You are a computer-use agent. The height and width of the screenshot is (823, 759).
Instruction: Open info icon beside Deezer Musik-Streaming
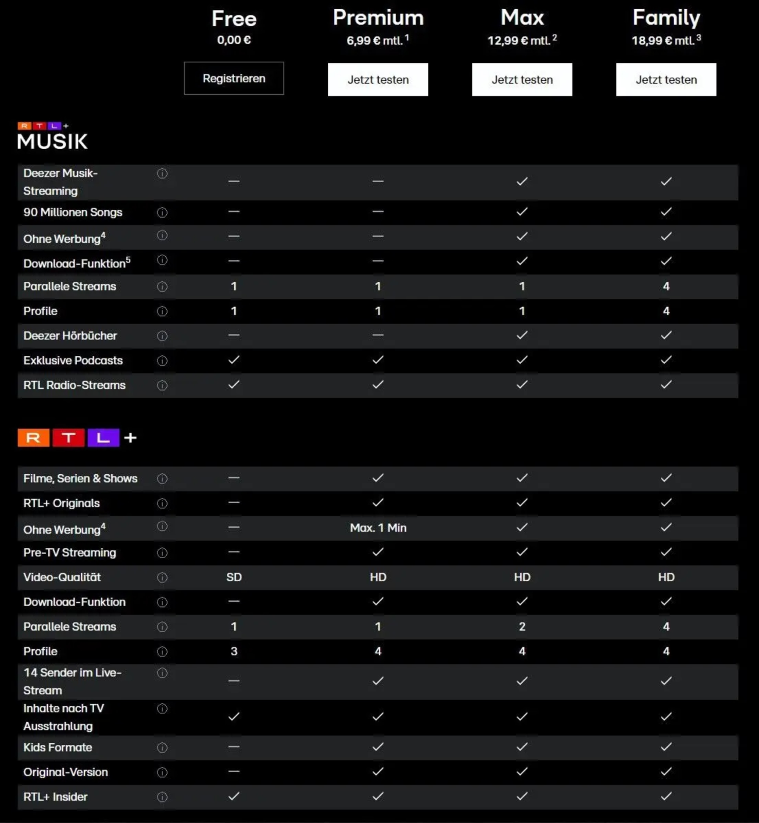pos(162,173)
